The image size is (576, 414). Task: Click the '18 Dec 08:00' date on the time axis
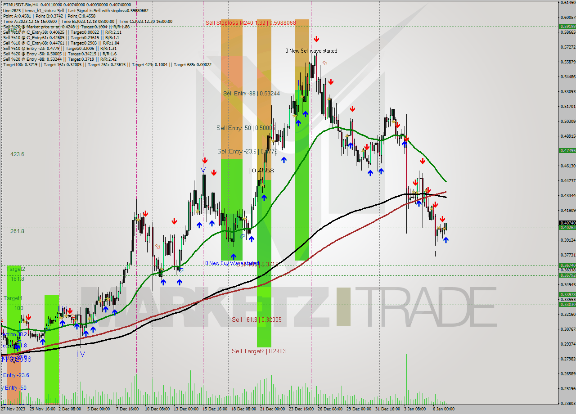[243, 409]
